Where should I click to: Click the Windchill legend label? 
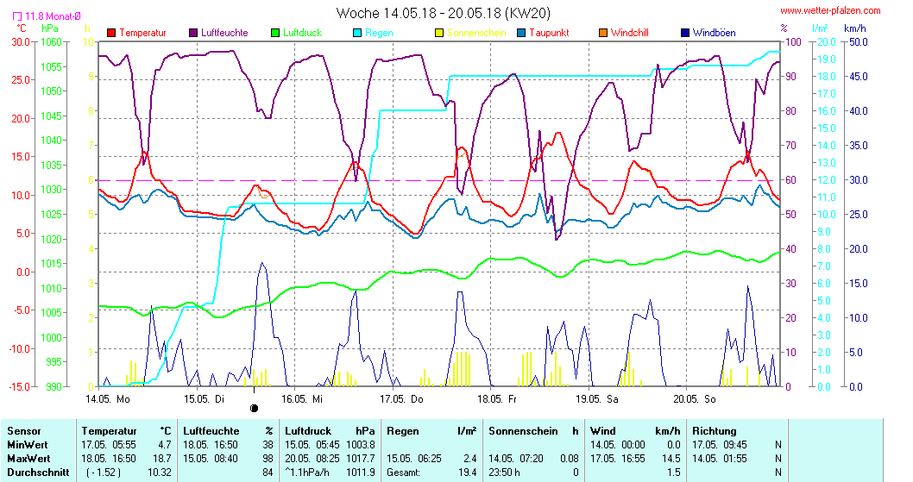(x=630, y=33)
